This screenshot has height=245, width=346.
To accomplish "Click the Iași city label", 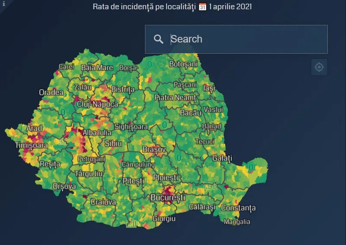I will 209,88.
